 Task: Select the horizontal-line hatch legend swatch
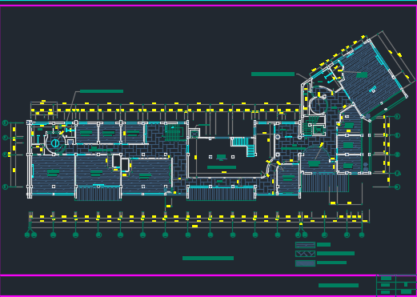pos(305,245)
